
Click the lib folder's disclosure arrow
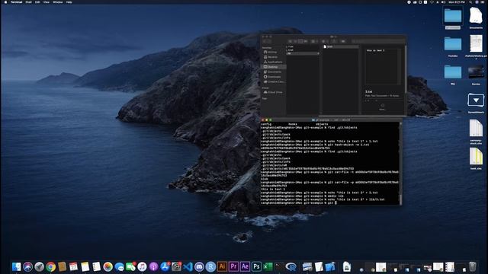coord(318,53)
